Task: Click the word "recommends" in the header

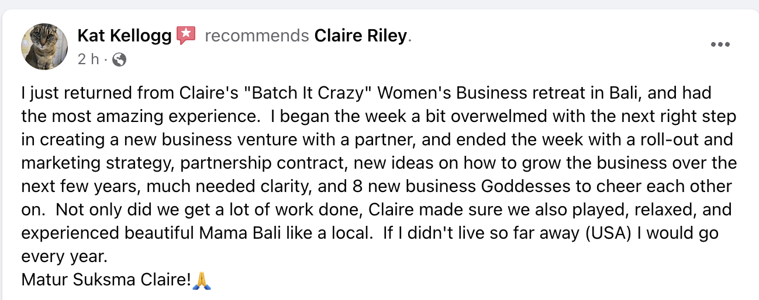Action: pos(257,36)
